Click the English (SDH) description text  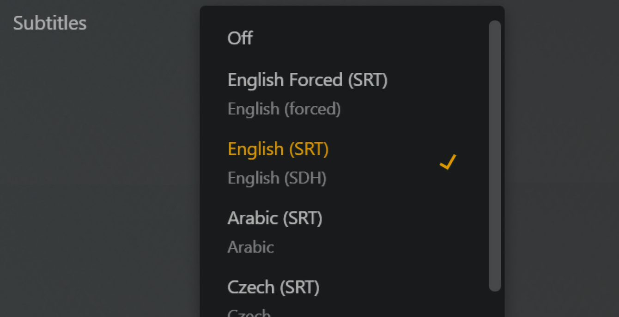tap(277, 178)
